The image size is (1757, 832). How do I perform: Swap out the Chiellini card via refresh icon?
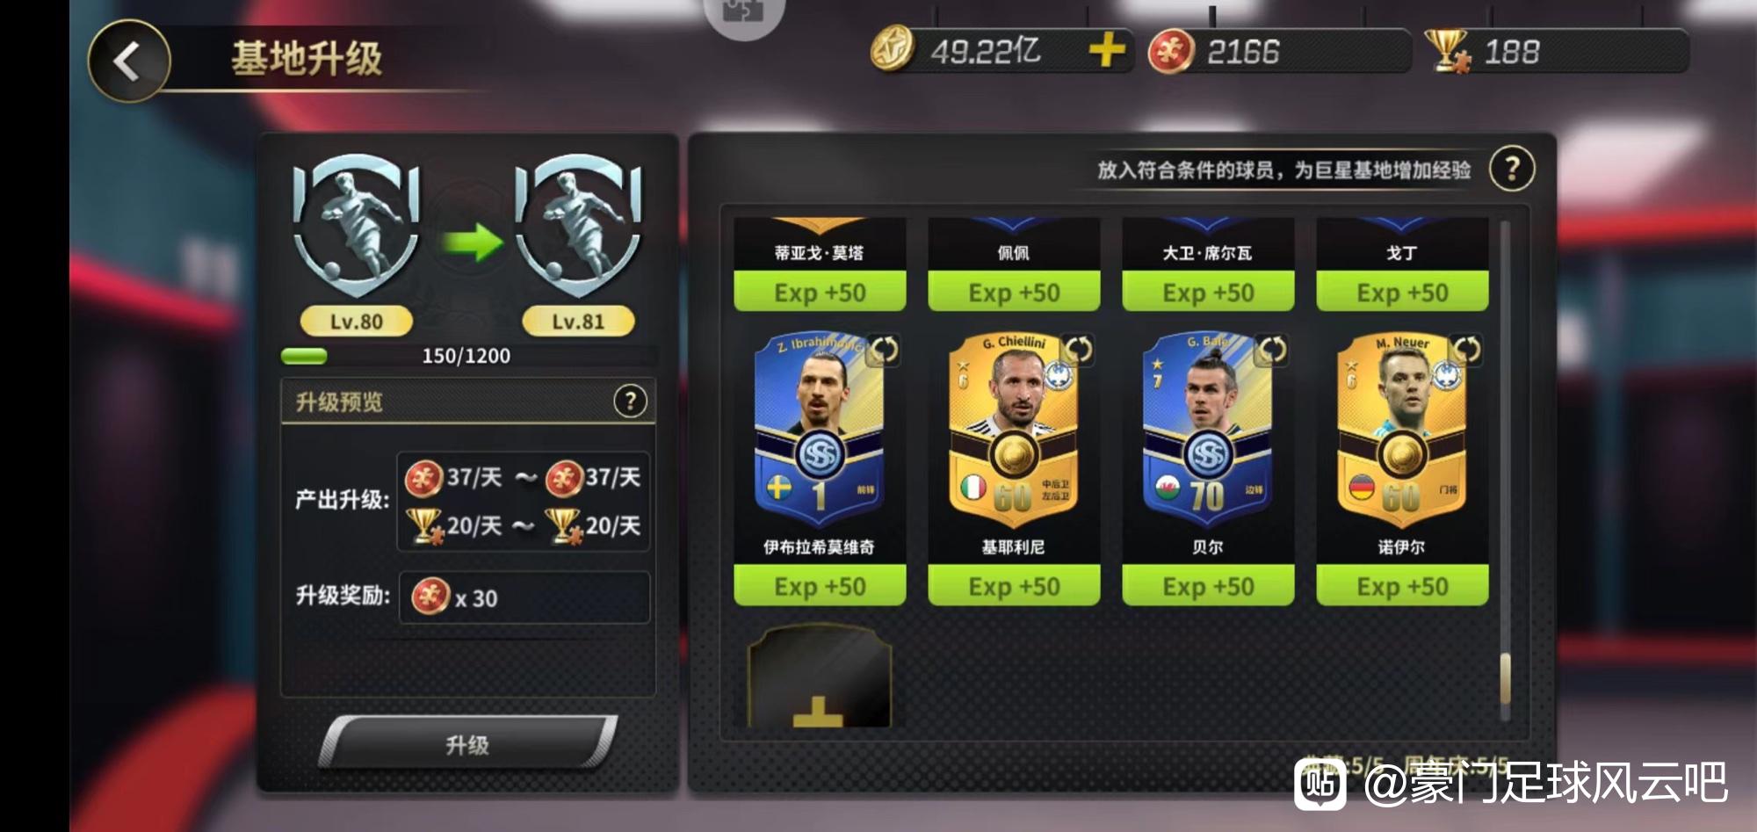click(1078, 350)
